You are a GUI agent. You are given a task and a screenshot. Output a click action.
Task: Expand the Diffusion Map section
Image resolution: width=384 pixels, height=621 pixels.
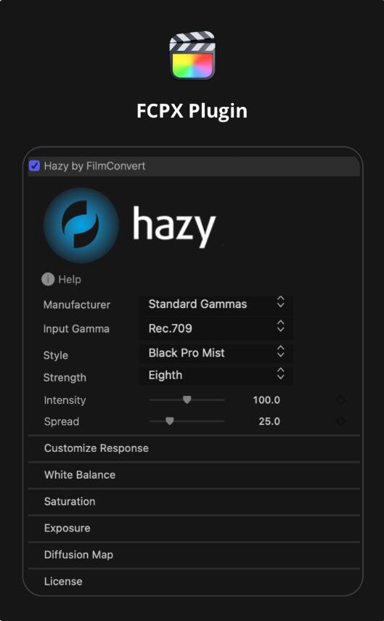tap(194, 555)
